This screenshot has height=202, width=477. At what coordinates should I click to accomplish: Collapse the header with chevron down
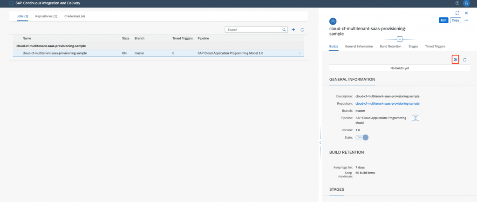pos(400,39)
